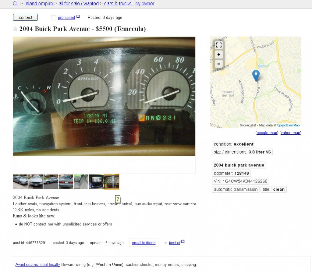Go to inland empire breadcrumb
This screenshot has width=312, height=272.
[x=39, y=4]
